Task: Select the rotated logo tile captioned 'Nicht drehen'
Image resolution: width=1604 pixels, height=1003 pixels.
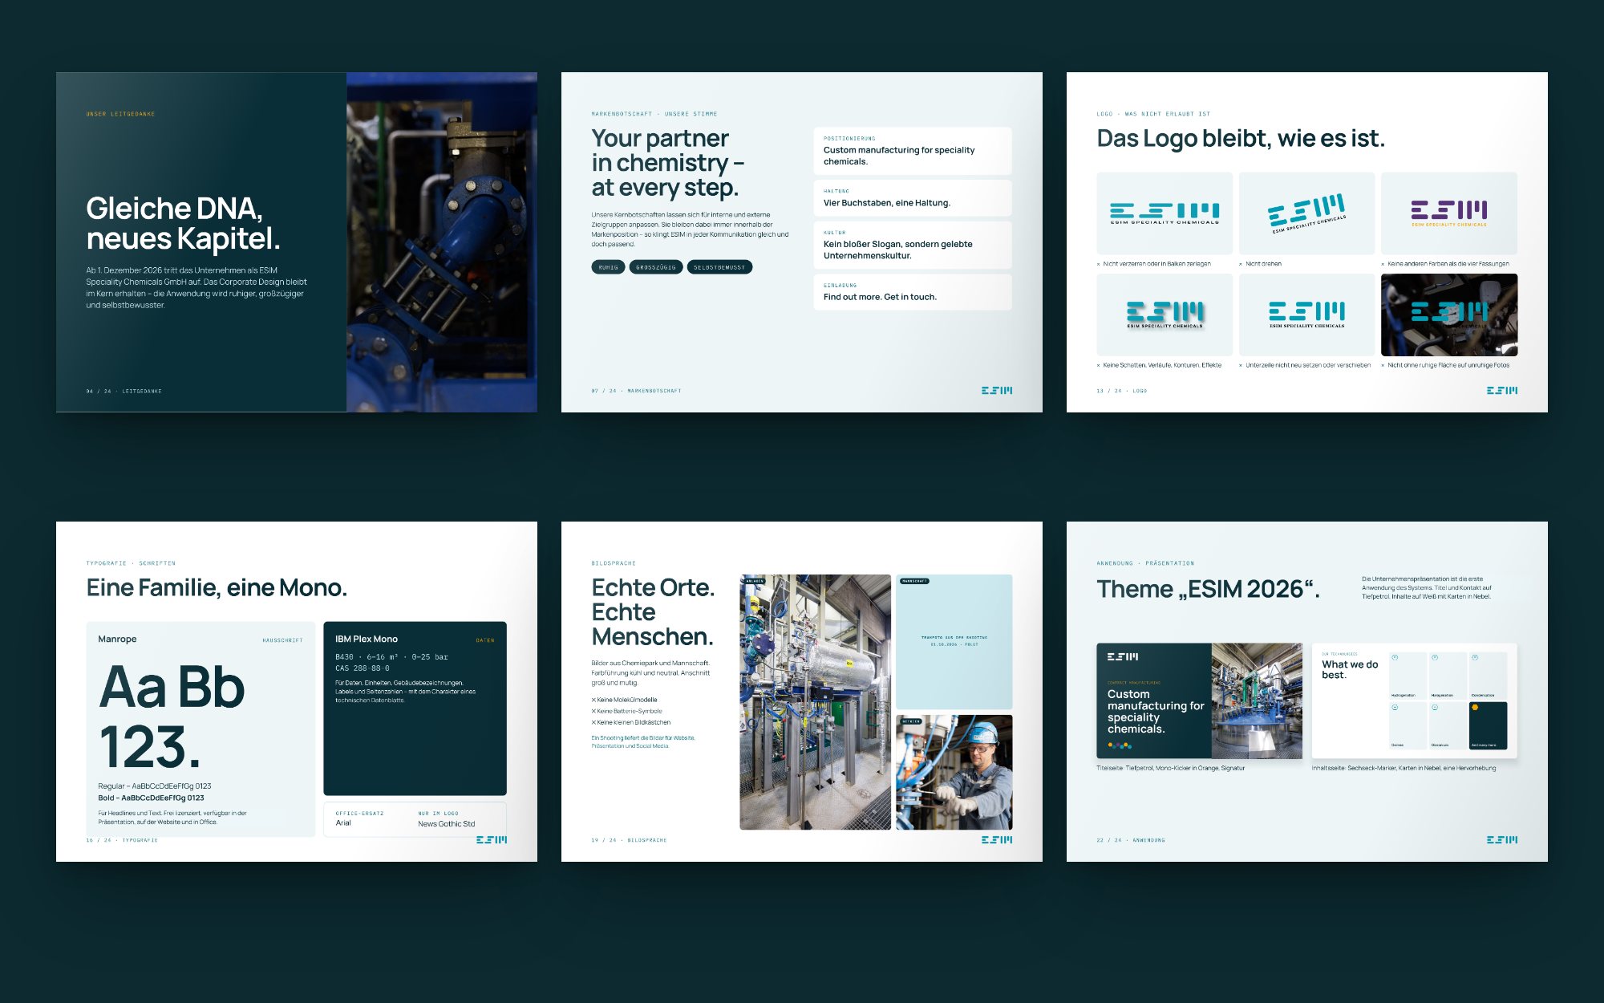Action: (x=1306, y=213)
